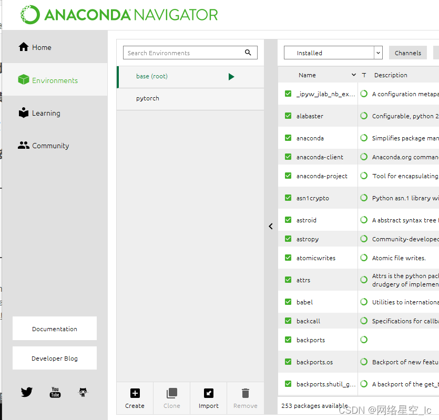The image size is (439, 420).
Task: Toggle the anaconda-project package checkbox
Action: pos(288,176)
